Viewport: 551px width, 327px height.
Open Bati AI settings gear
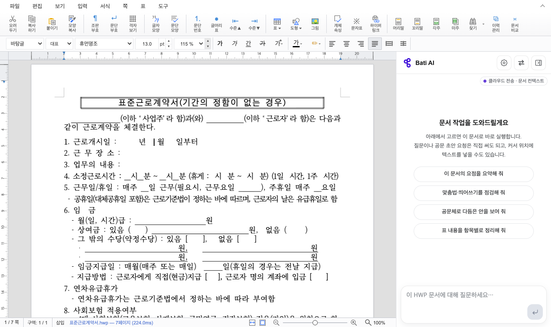tap(504, 63)
